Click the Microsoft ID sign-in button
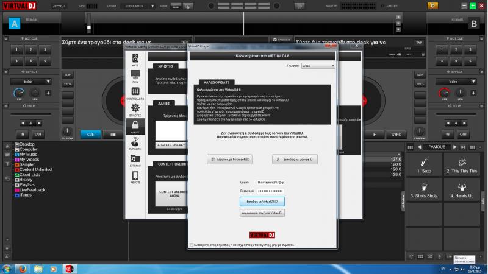488x274 pixels. pos(229,159)
